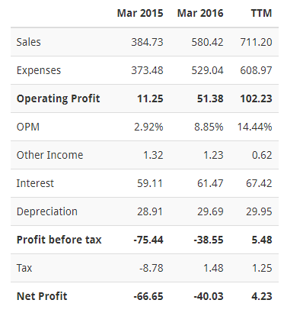Image resolution: width=284 pixels, height=316 pixels.
Task: Select the Mar 2015 column header
Action: pyautogui.click(x=140, y=13)
